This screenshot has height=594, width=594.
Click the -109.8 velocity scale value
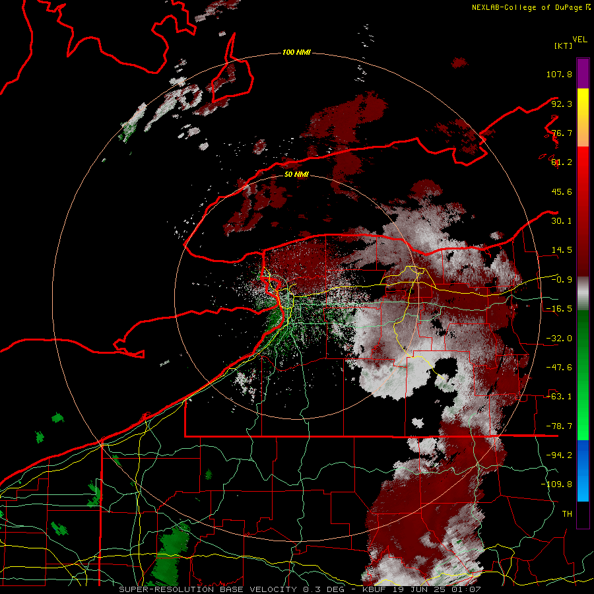click(556, 484)
